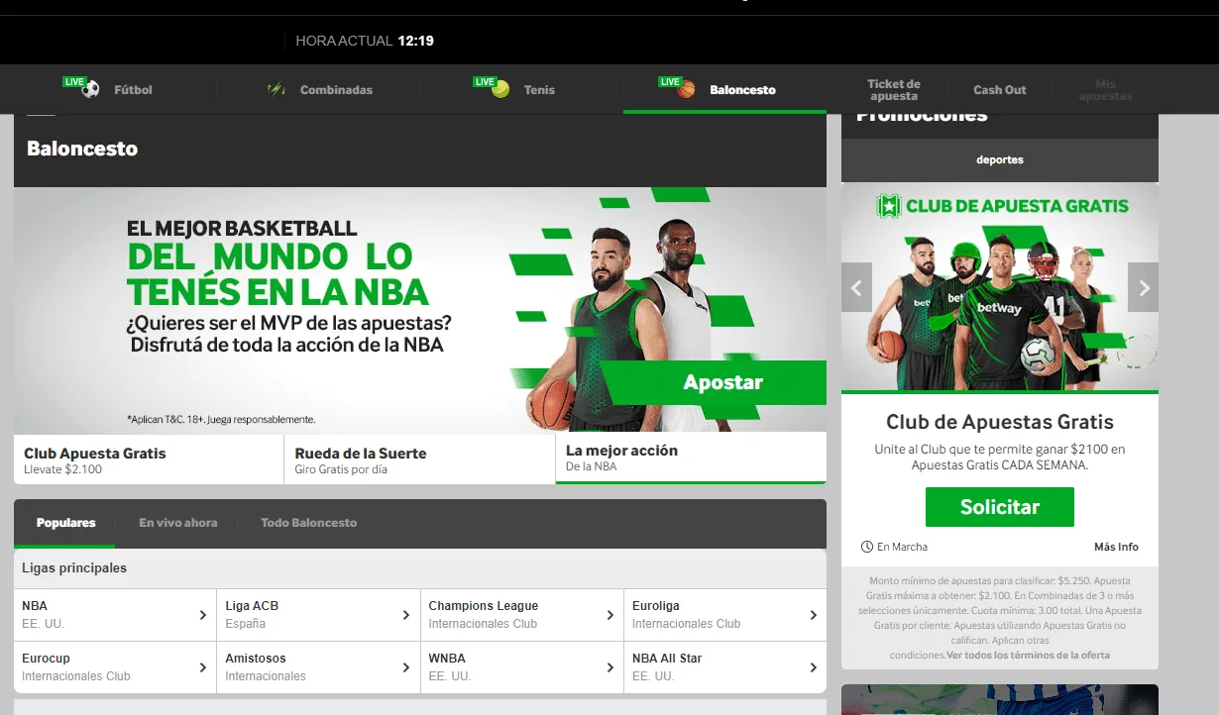Expand the Euroliga chevron

(813, 615)
